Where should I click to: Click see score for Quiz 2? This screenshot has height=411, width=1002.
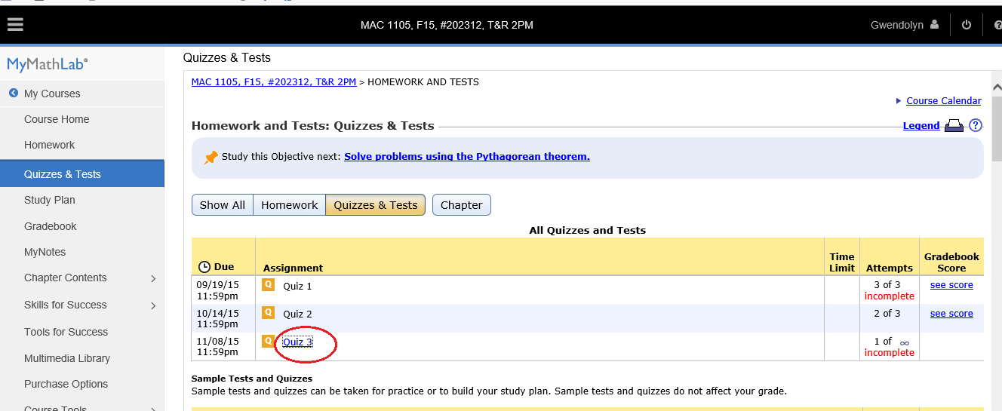tap(951, 314)
